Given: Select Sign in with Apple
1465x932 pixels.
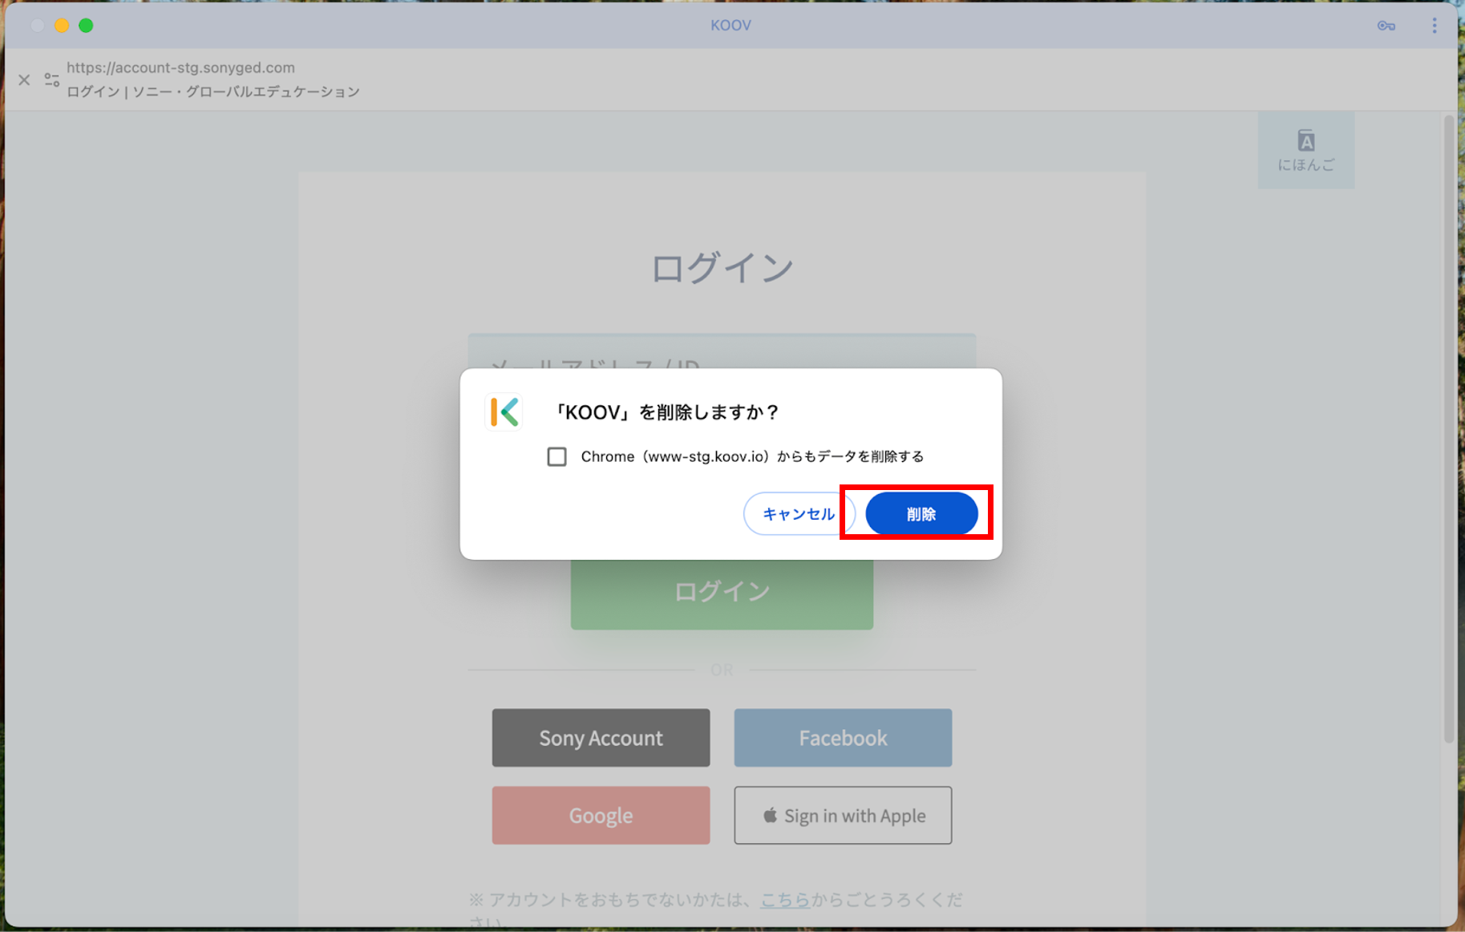Looking at the screenshot, I should click(x=842, y=815).
